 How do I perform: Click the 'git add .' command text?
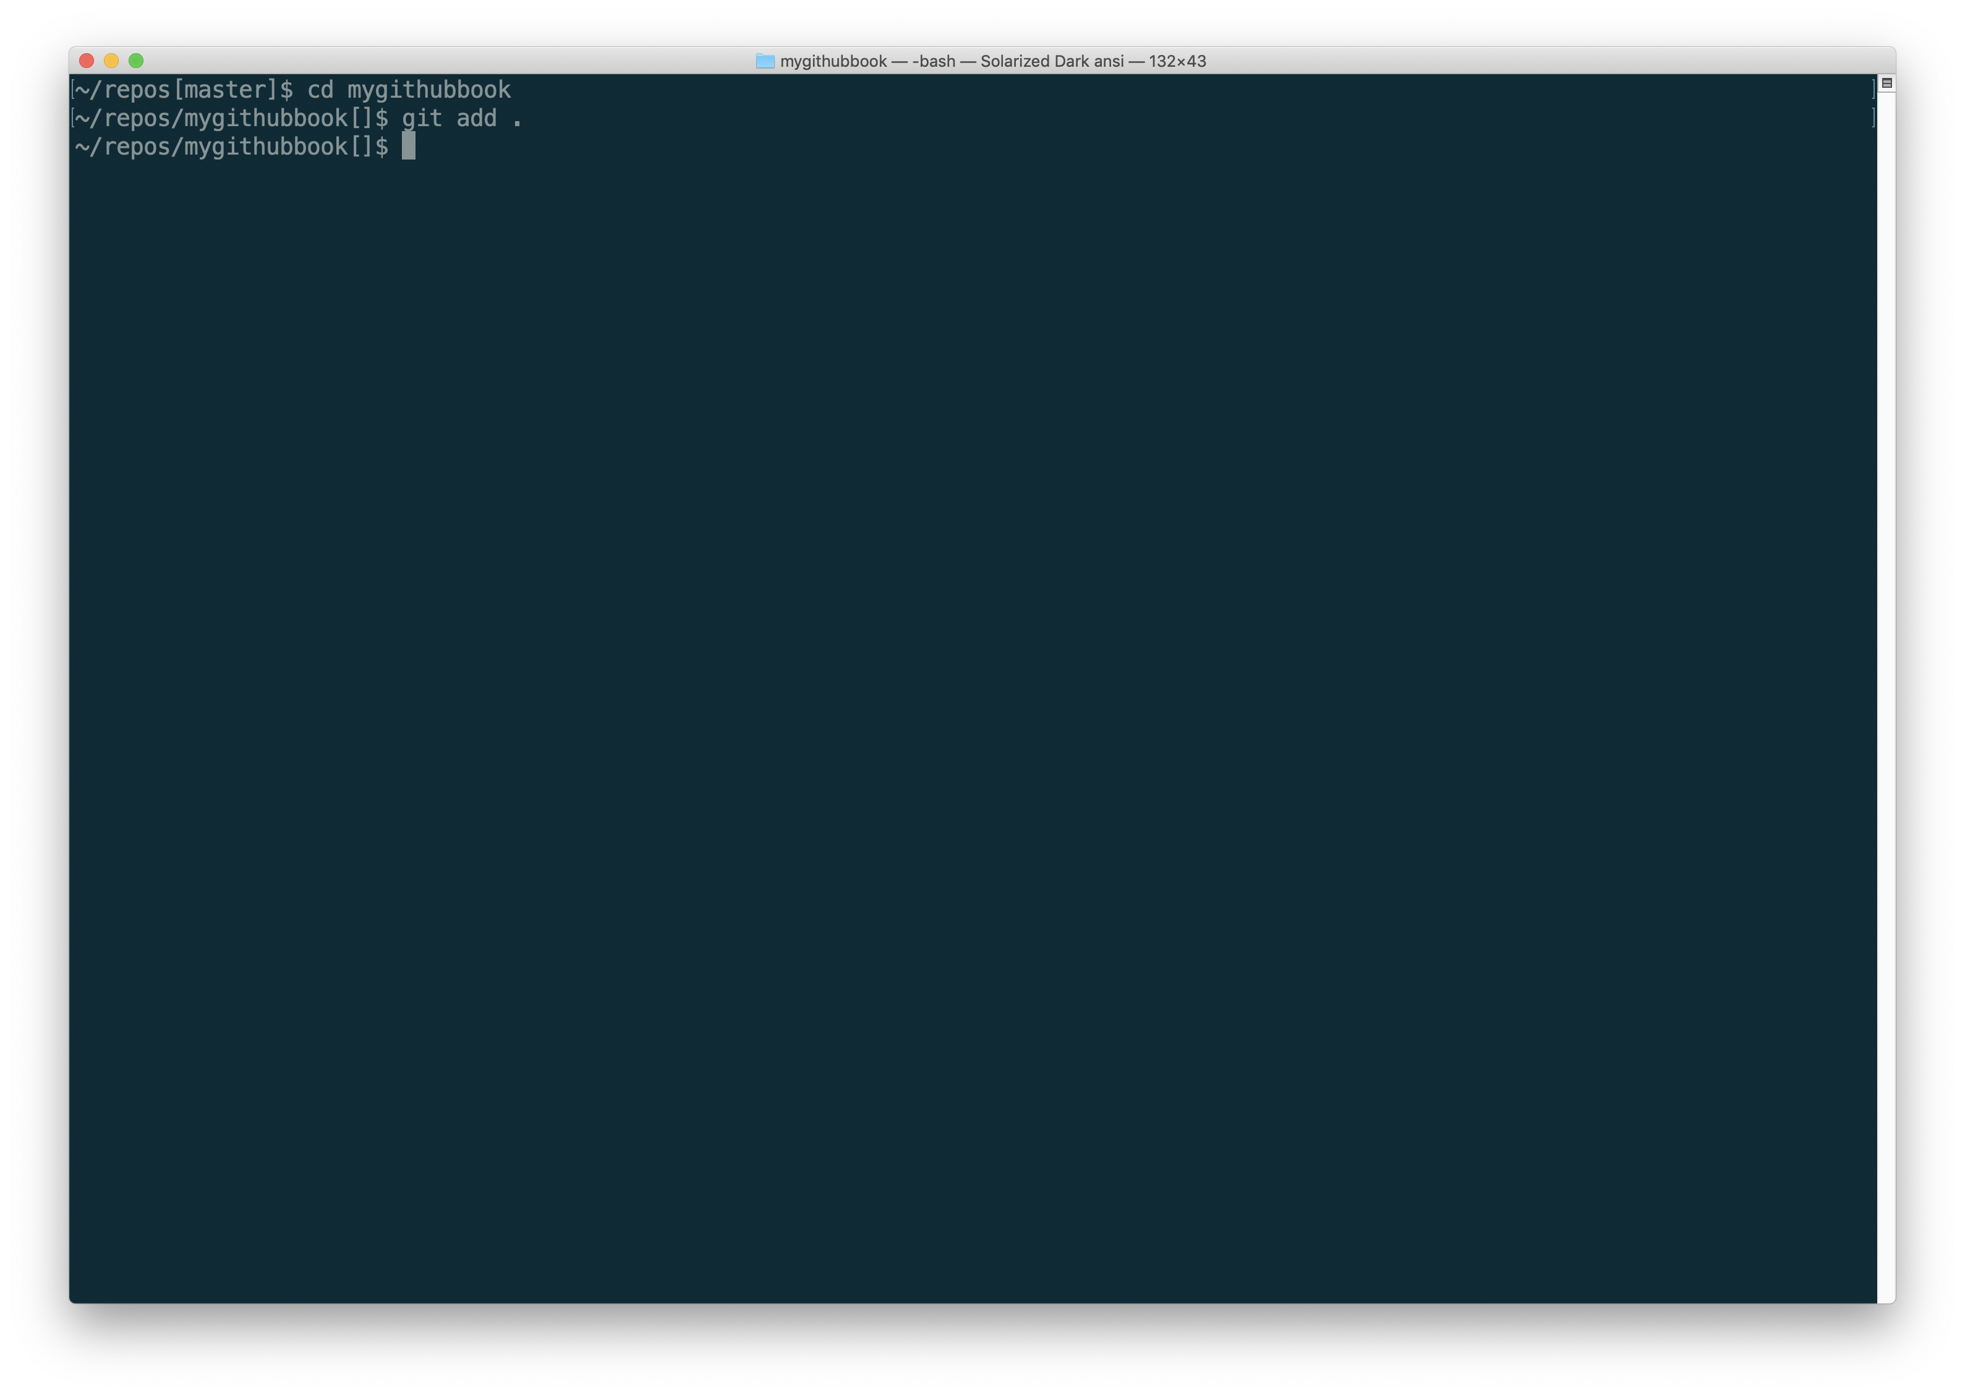(x=461, y=117)
